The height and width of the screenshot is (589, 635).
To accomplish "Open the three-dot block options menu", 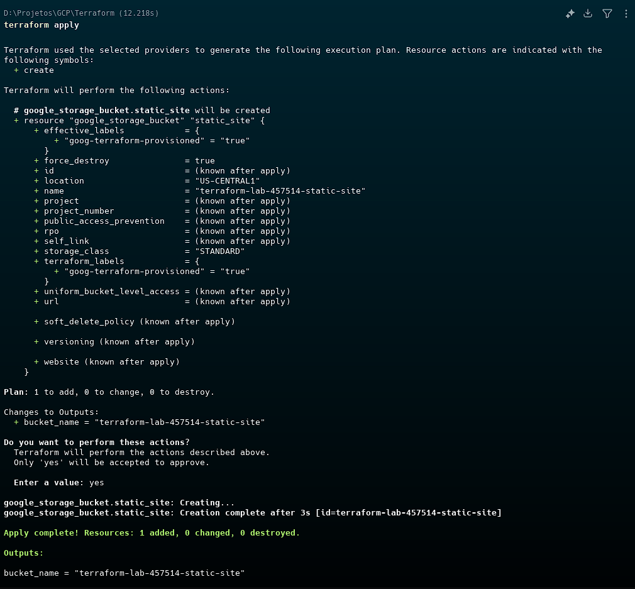I will click(x=626, y=14).
